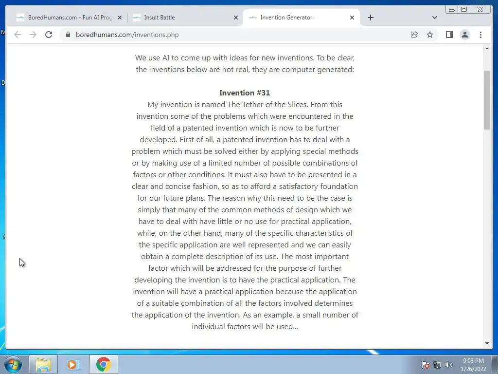Viewport: 498px width, 374px height.
Task: Click the page scrollbar down arrow
Action: 487,343
